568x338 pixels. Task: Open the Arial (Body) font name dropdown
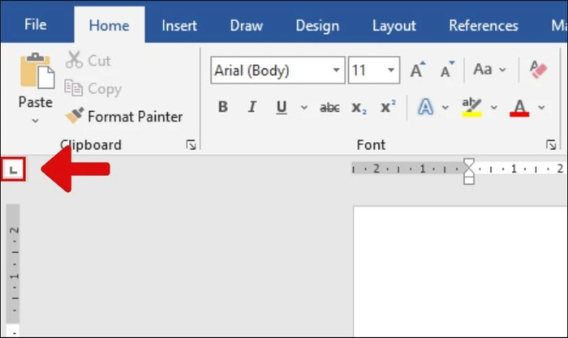tap(336, 70)
